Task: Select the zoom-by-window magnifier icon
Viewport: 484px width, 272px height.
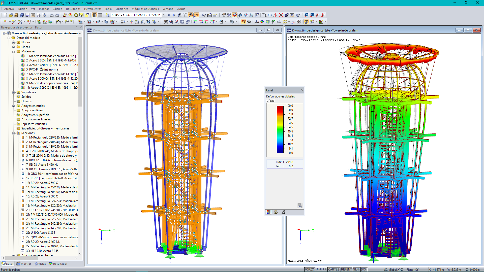Action: (x=171, y=21)
